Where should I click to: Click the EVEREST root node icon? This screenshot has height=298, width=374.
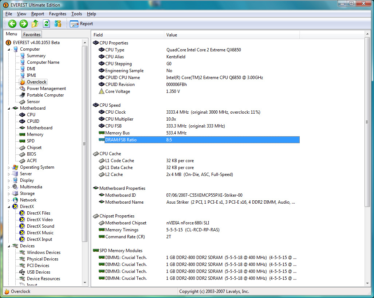8,43
